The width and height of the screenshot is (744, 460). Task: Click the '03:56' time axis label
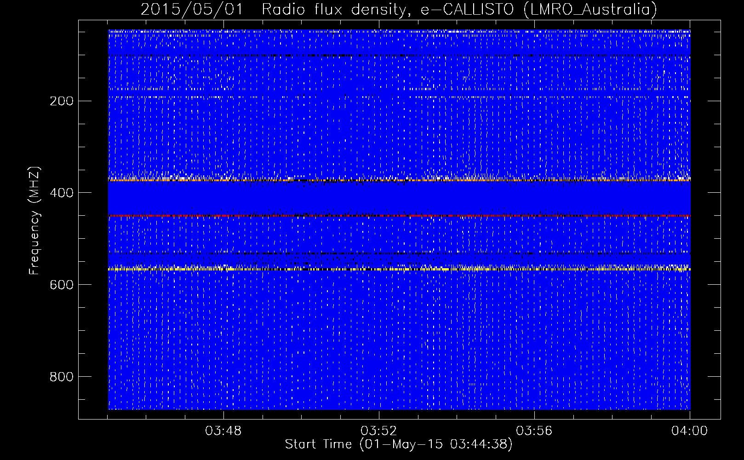click(534, 431)
